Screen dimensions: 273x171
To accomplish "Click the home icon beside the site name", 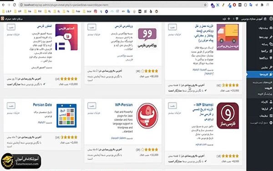I will 265,19.
